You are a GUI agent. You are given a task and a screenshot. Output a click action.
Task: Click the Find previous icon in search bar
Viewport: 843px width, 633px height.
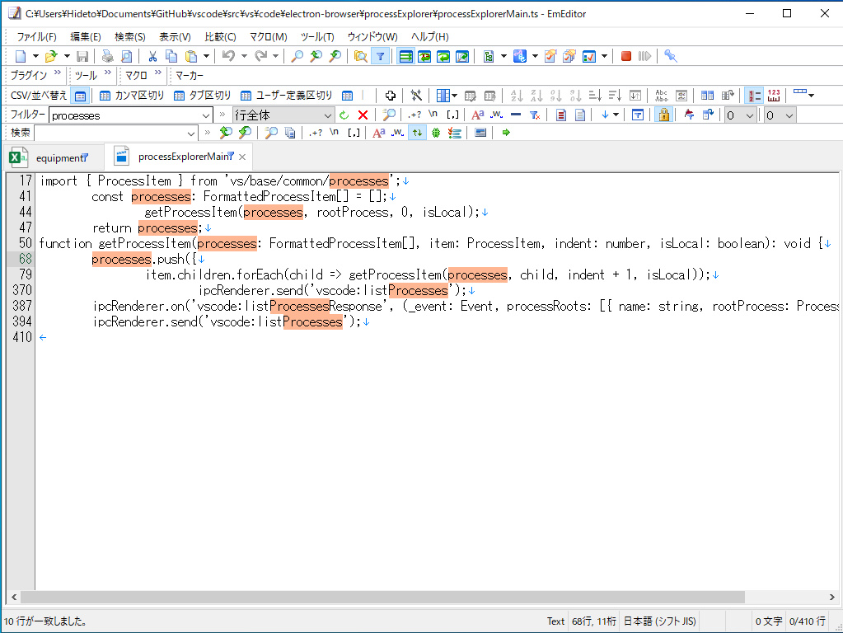(x=226, y=133)
